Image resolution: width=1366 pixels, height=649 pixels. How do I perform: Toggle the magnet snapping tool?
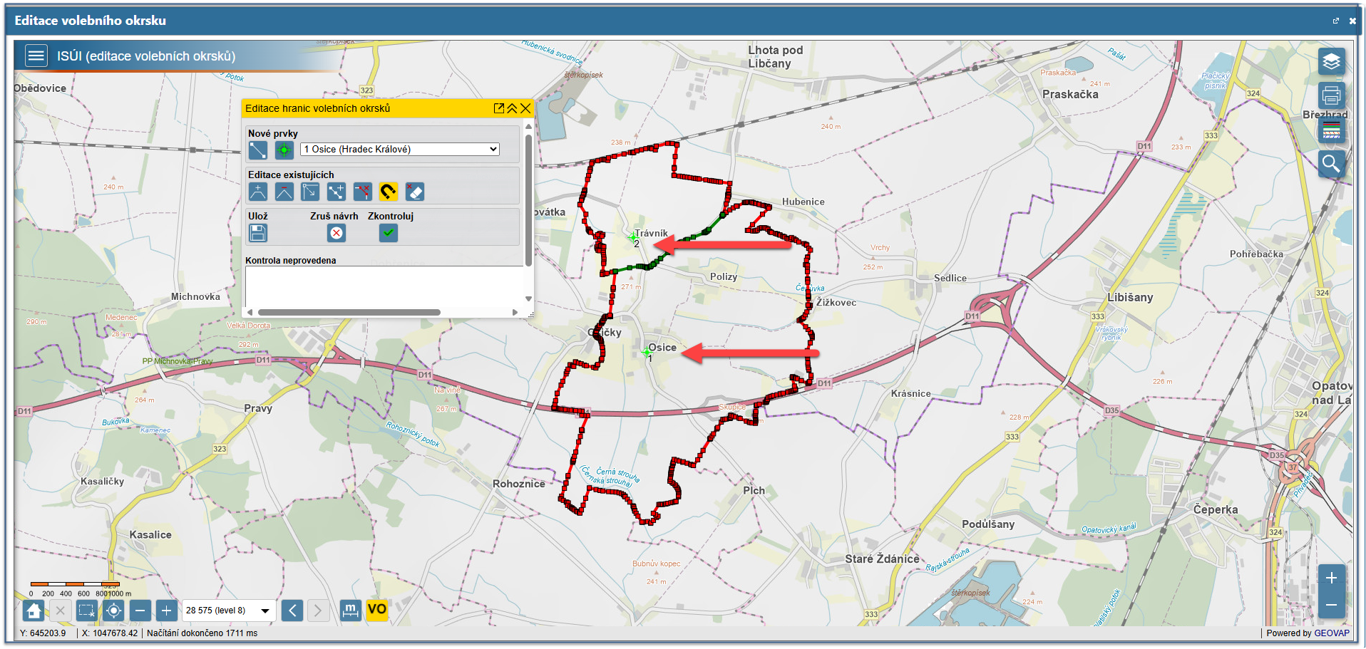click(x=388, y=192)
